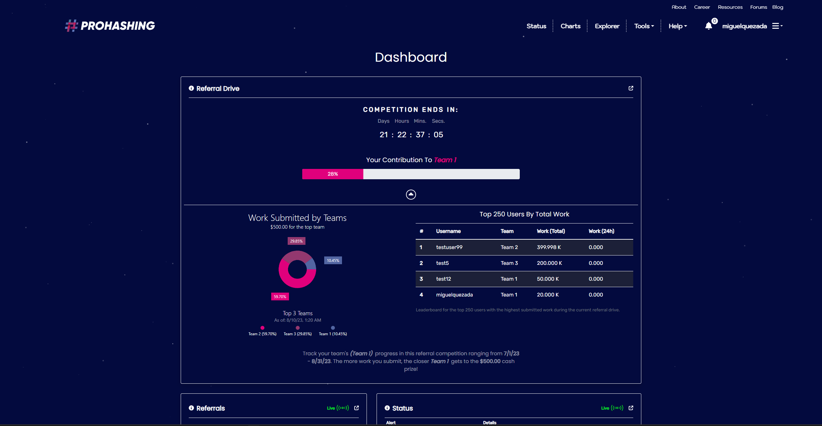Expand the Tools dropdown menu
This screenshot has height=426, width=822.
coord(643,26)
